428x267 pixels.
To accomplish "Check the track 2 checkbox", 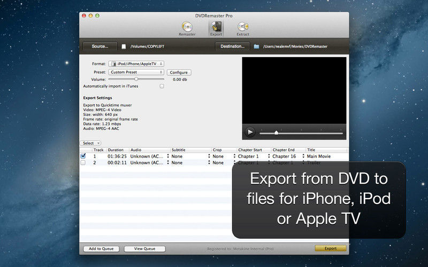I will point(83,163).
